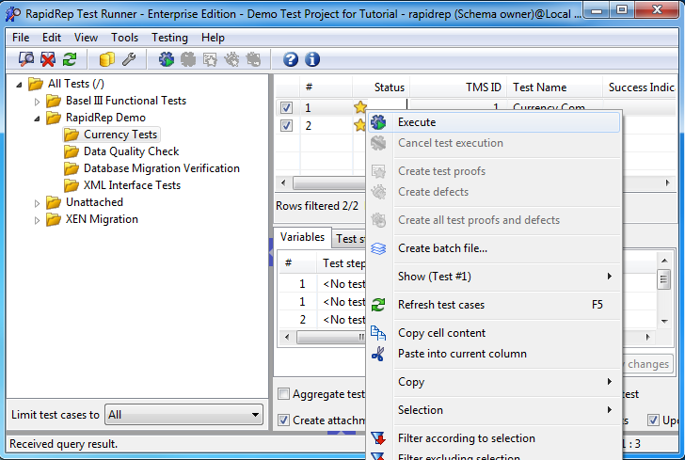Screen dimensions: 685x460
Task: Uncheck the checkbox for test row 1
Action: [x=286, y=107]
